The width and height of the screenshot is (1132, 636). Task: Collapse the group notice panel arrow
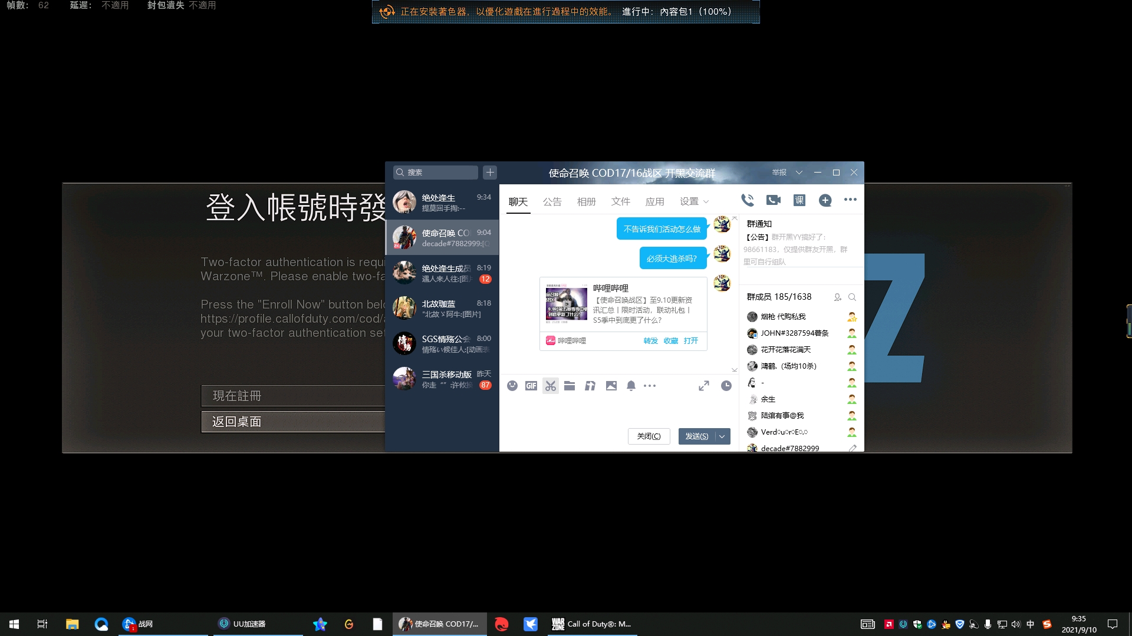(x=735, y=218)
